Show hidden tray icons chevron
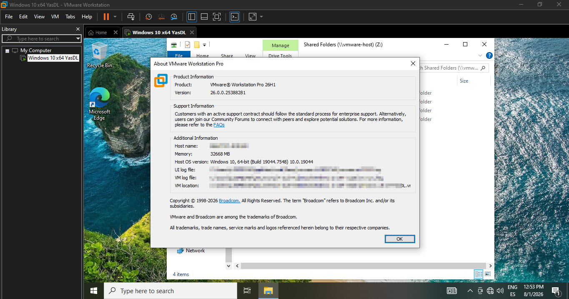Screen dimensions: 569x299 click(x=470, y=291)
